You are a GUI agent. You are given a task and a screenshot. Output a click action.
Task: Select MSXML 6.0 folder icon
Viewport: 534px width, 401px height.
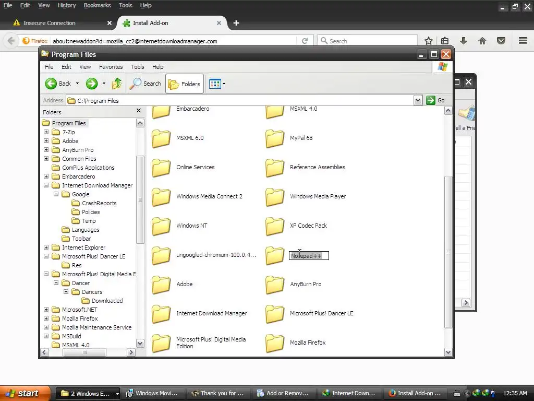coord(161,138)
